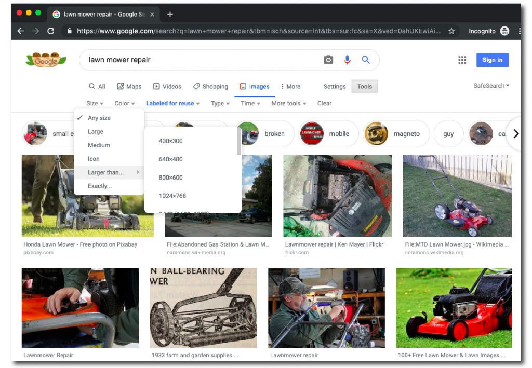Choose Any size in the Size menu
The height and width of the screenshot is (368, 532).
(x=109, y=118)
